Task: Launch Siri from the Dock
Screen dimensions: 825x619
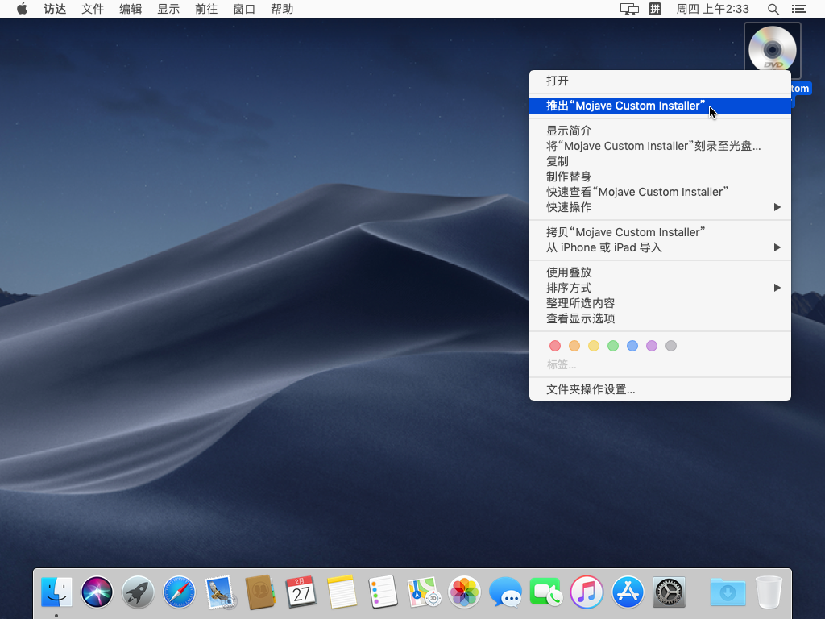Action: tap(97, 592)
